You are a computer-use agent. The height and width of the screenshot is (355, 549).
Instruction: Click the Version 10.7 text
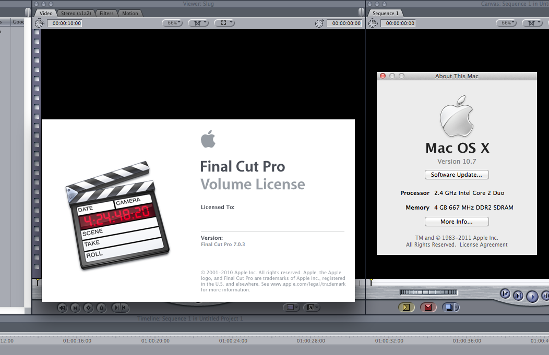coord(457,161)
